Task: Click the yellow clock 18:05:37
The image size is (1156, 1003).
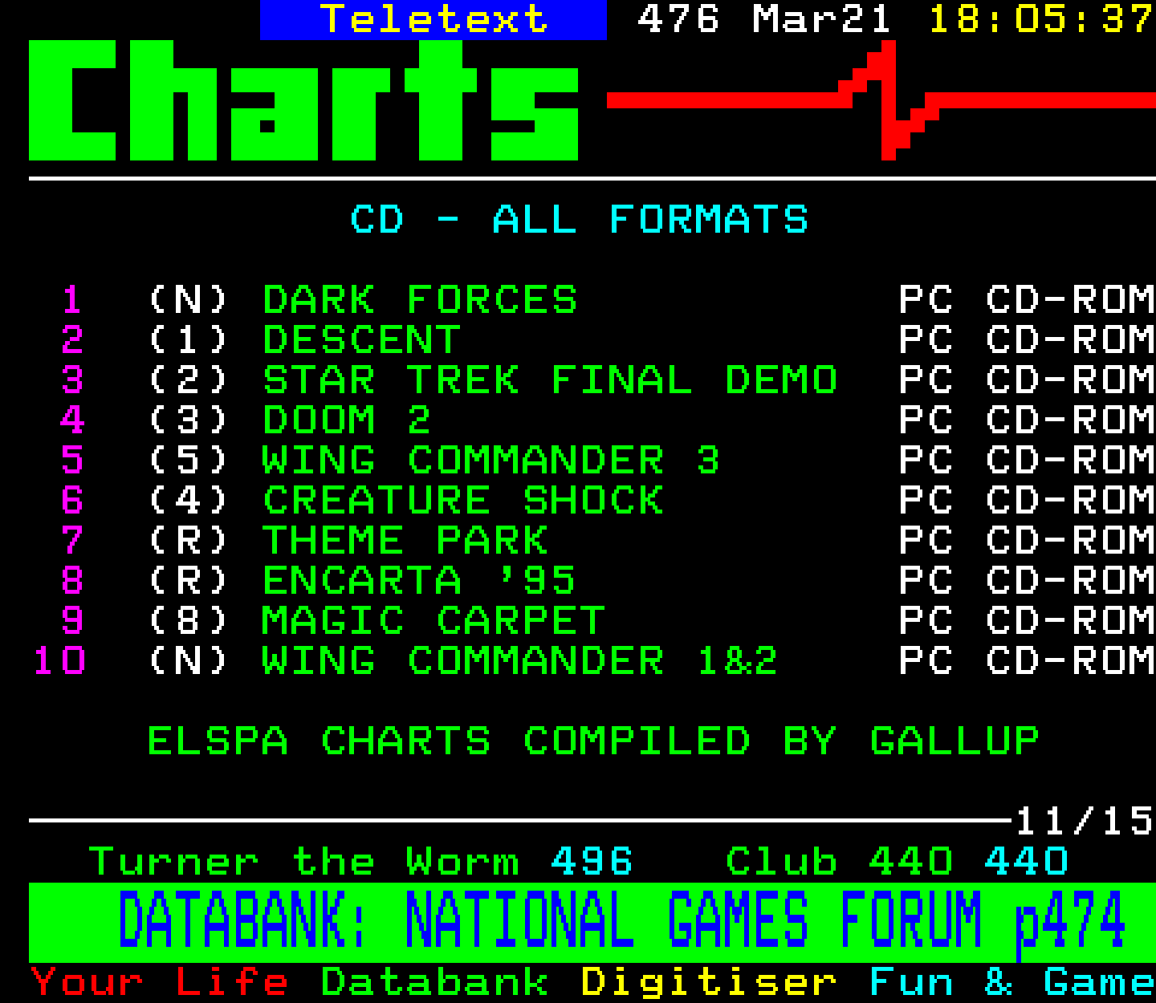Action: pyautogui.click(x=1041, y=19)
